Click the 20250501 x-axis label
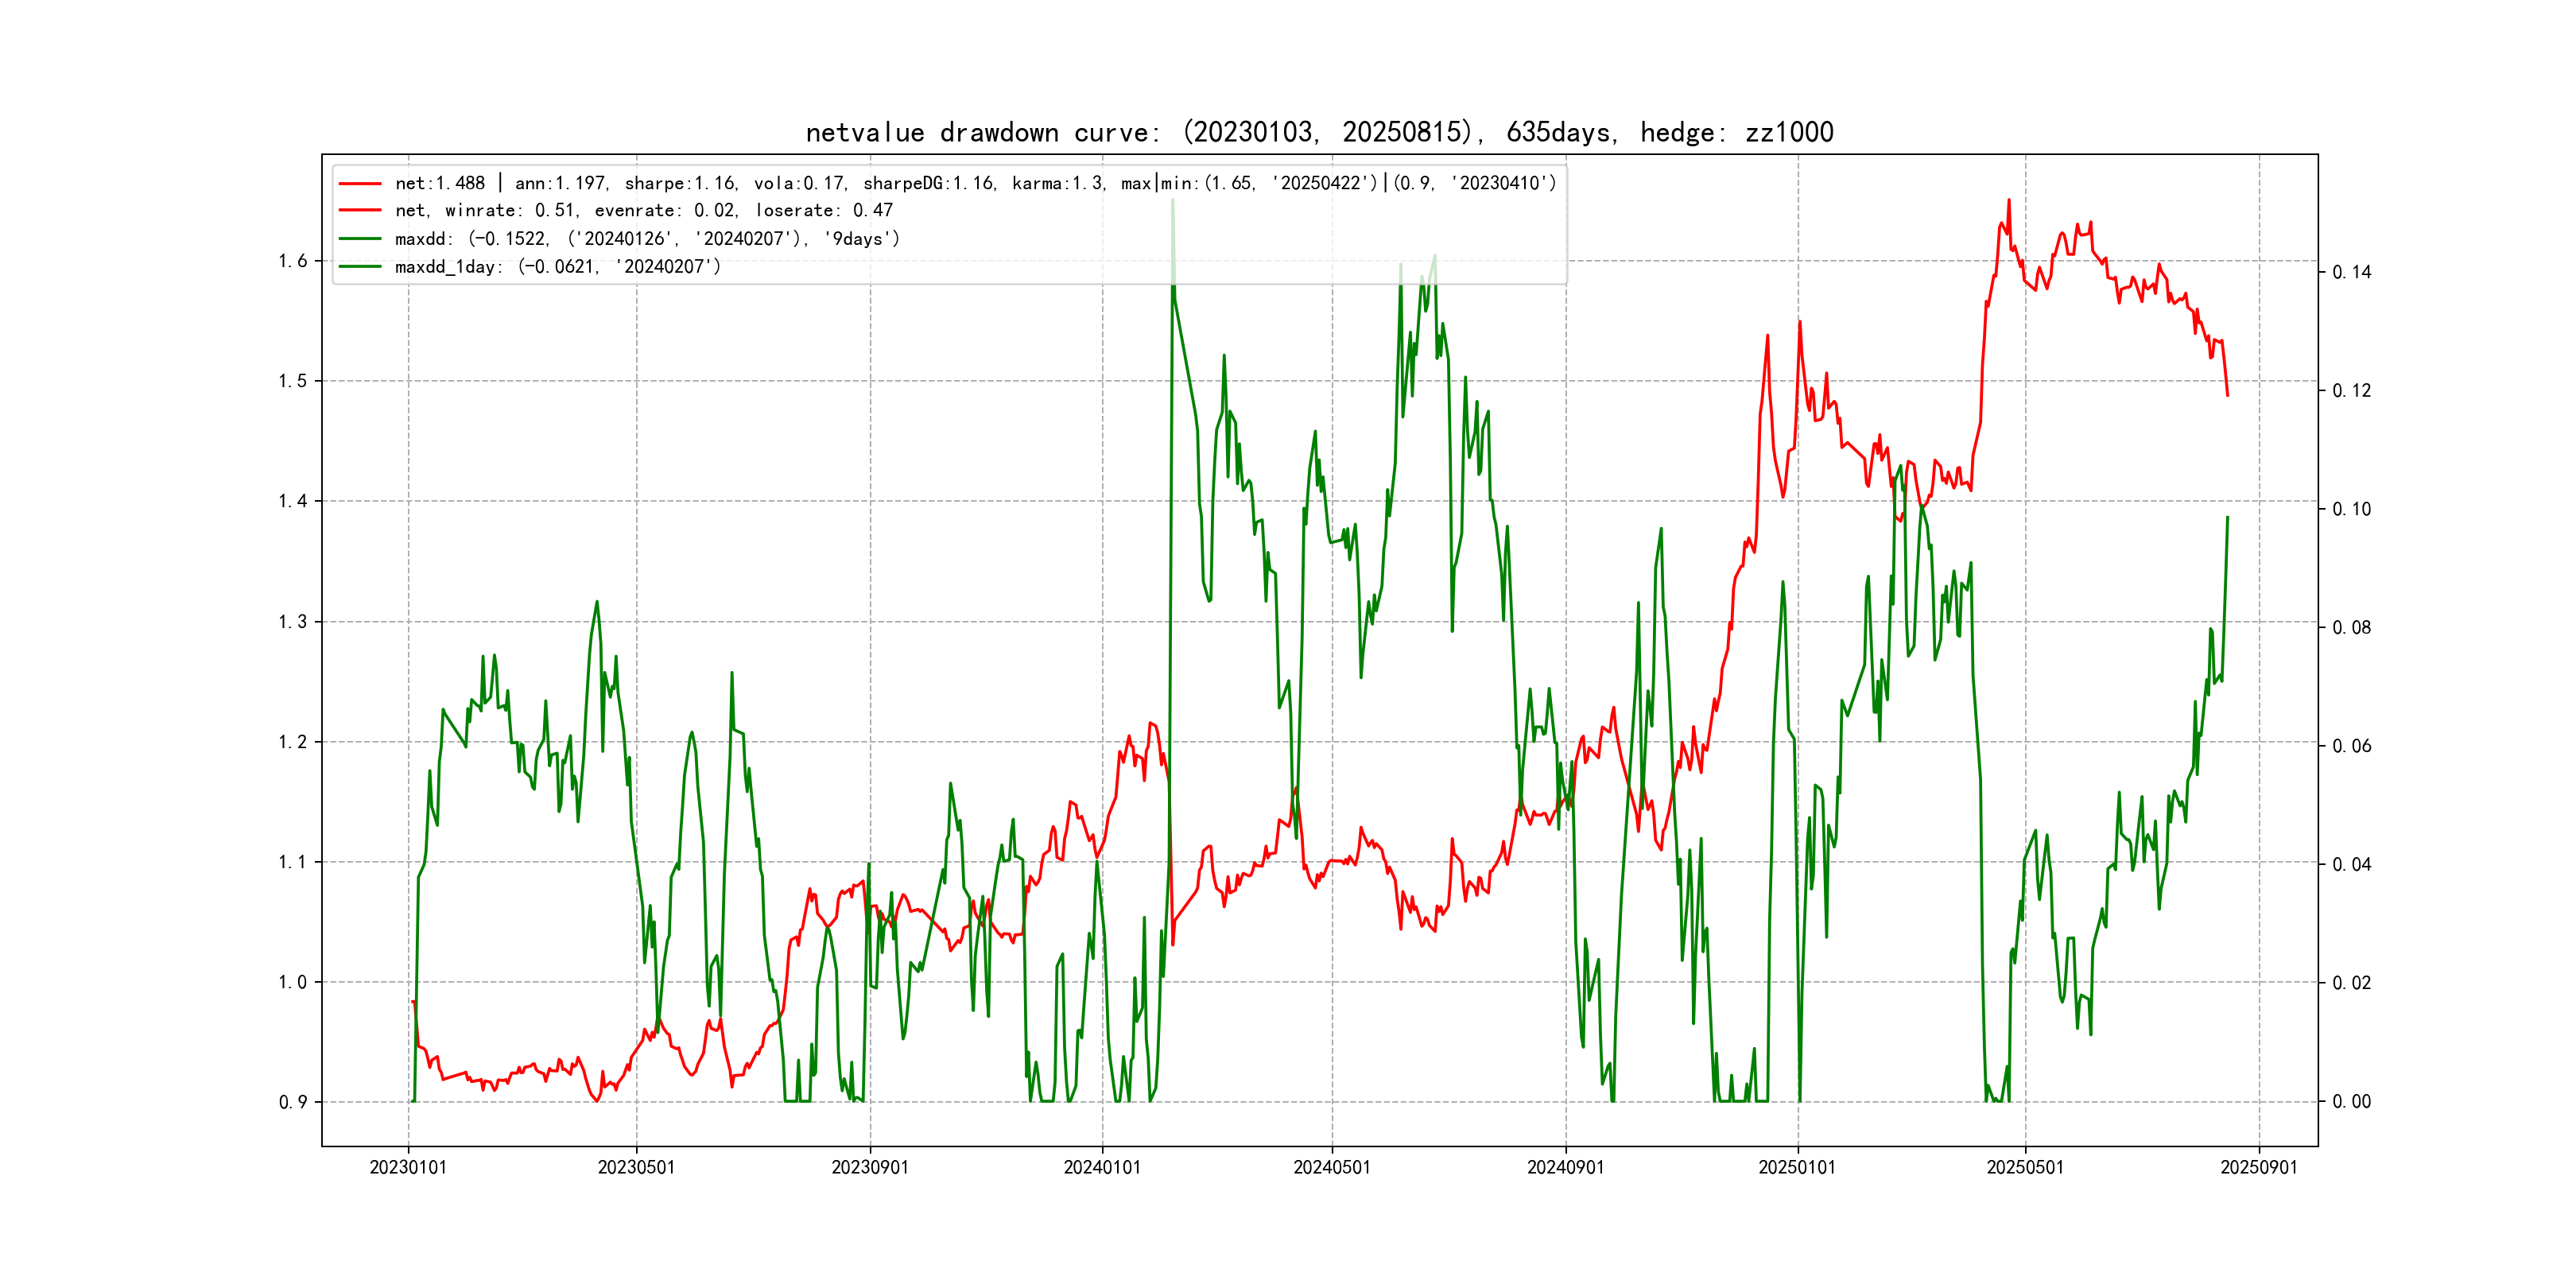 pyautogui.click(x=2025, y=1167)
